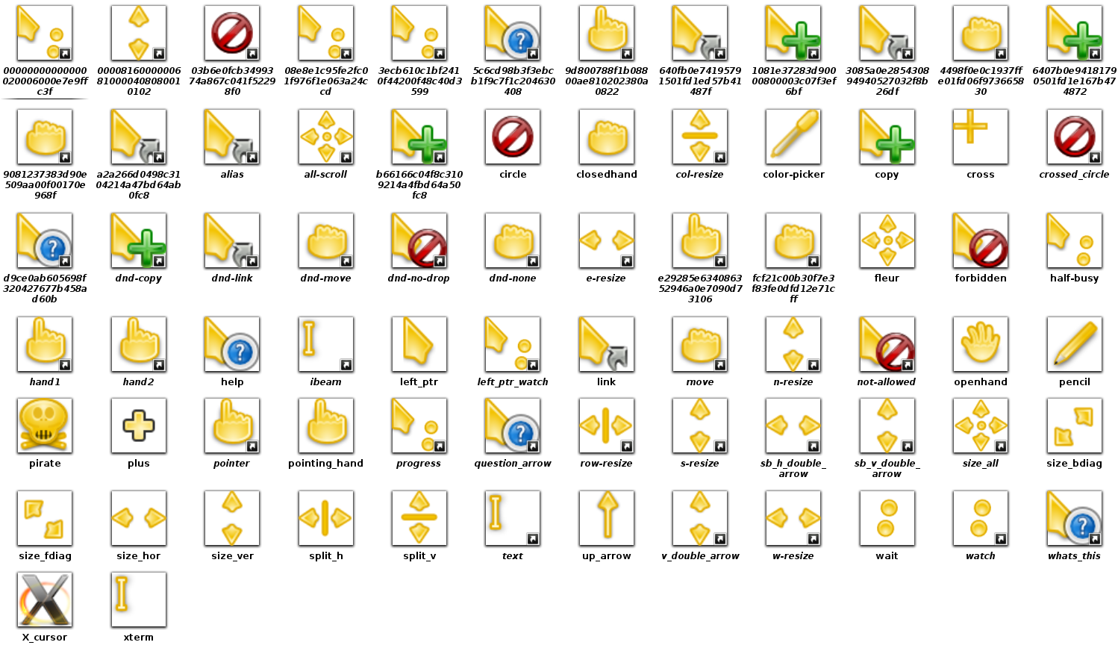Select the left_ptr cursor icon

pyautogui.click(x=419, y=344)
